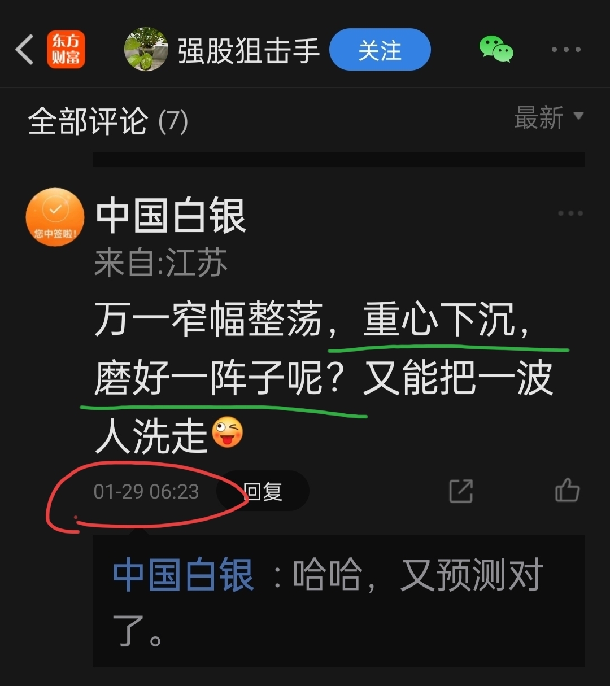Forward the comment using the share icon
The width and height of the screenshot is (610, 686).
point(461,491)
